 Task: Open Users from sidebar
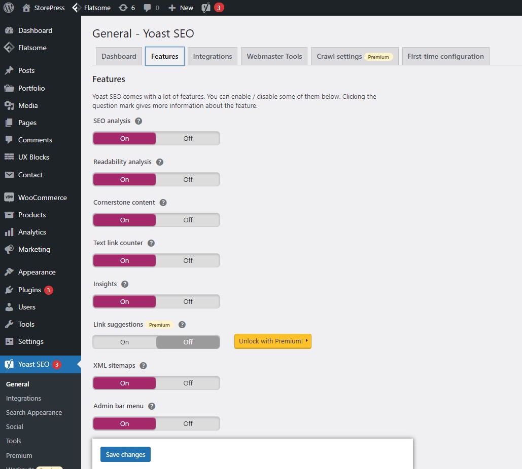pyautogui.click(x=41, y=307)
